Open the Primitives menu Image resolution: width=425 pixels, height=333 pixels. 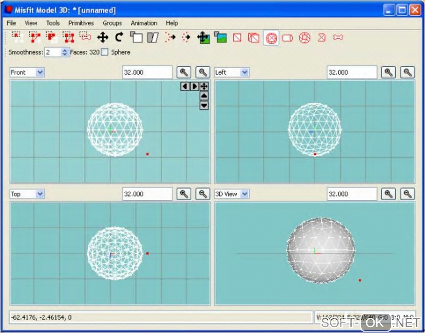81,23
